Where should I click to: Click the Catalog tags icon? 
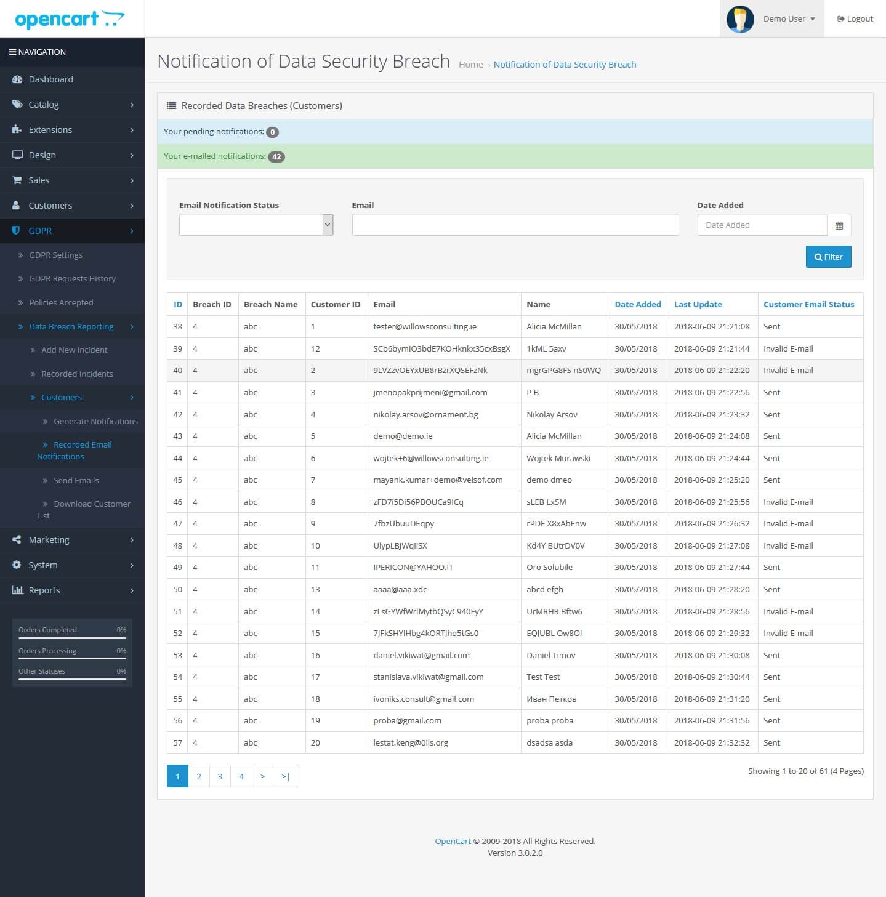pyautogui.click(x=17, y=105)
